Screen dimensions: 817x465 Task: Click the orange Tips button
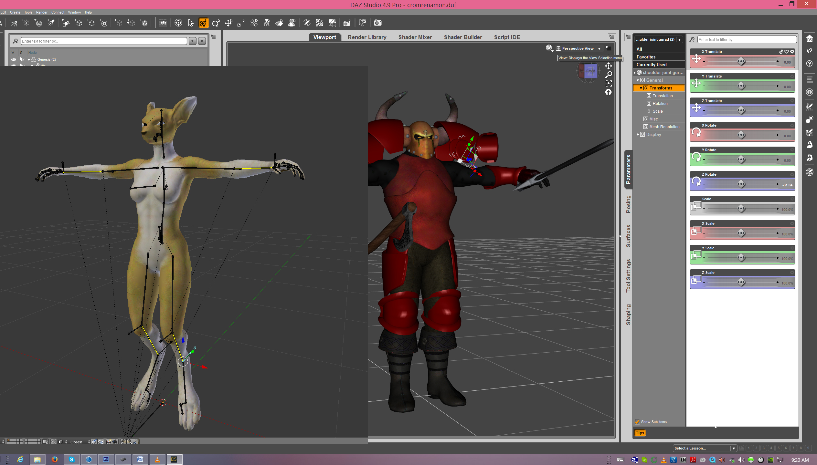(x=640, y=433)
